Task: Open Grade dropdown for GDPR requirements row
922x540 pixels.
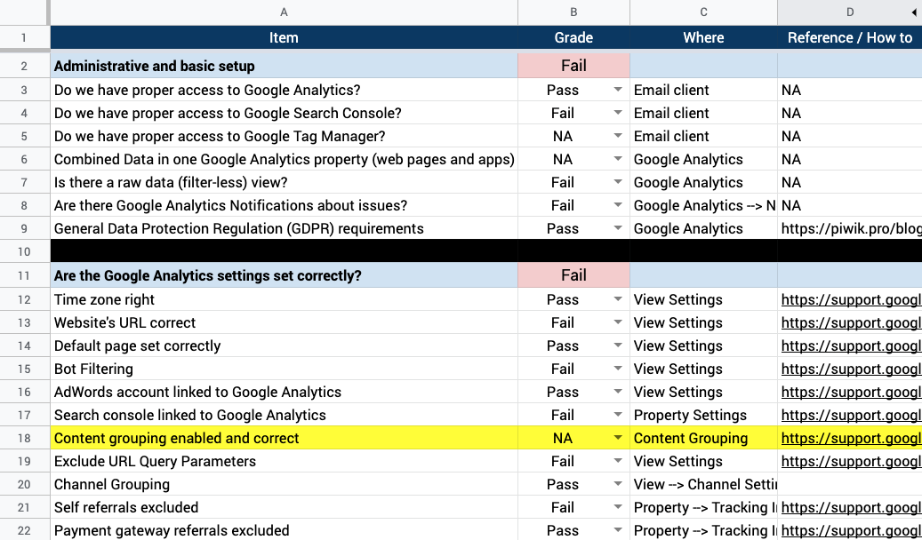Action: tap(617, 228)
